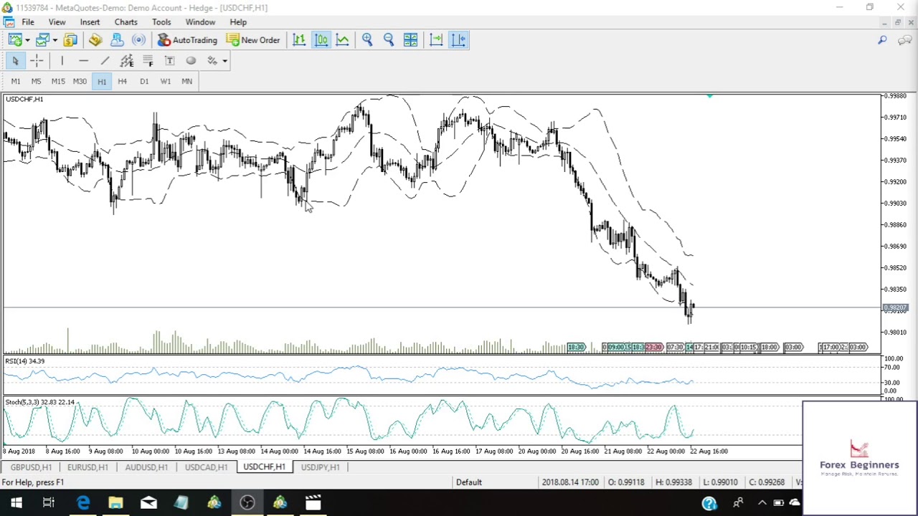Screen dimensions: 918x516
Task: Tile chart windows with grid icon
Action: coord(410,40)
